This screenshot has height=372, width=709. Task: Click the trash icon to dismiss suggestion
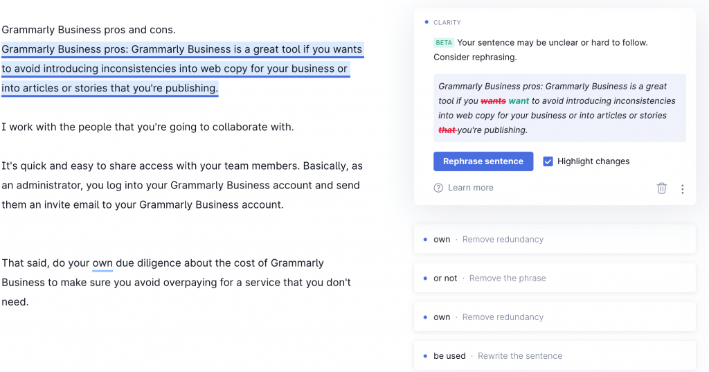click(x=661, y=188)
